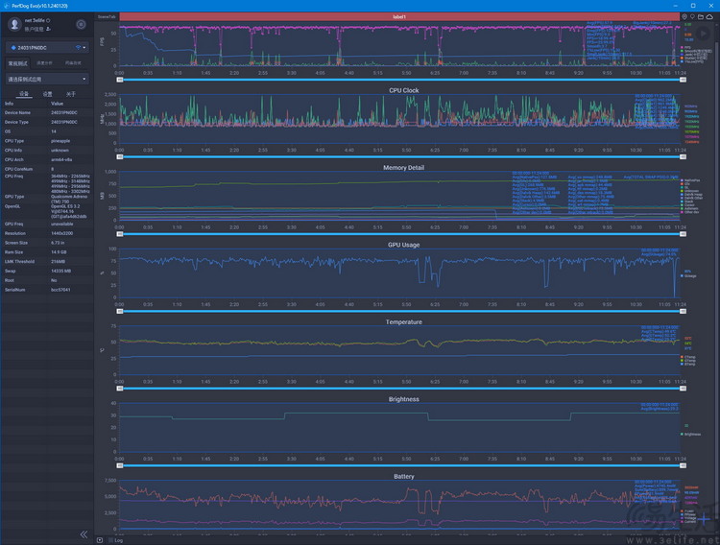Screen dimensions: 720x545
Task: Click the user avatar icon
Action: point(14,23)
